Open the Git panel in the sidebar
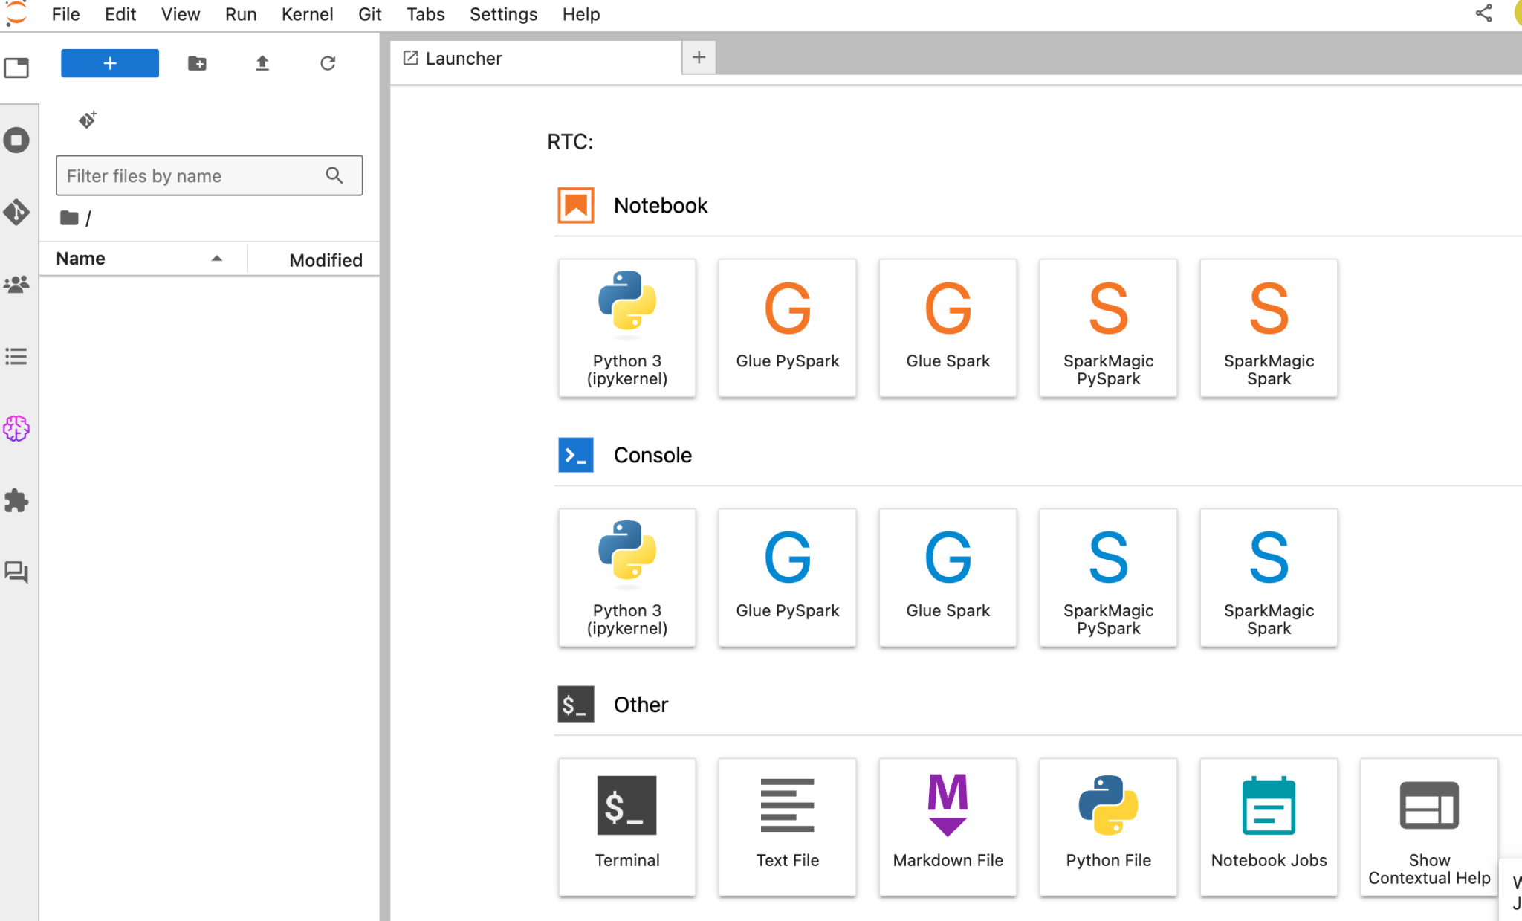Viewport: 1522px width, 921px height. click(17, 213)
